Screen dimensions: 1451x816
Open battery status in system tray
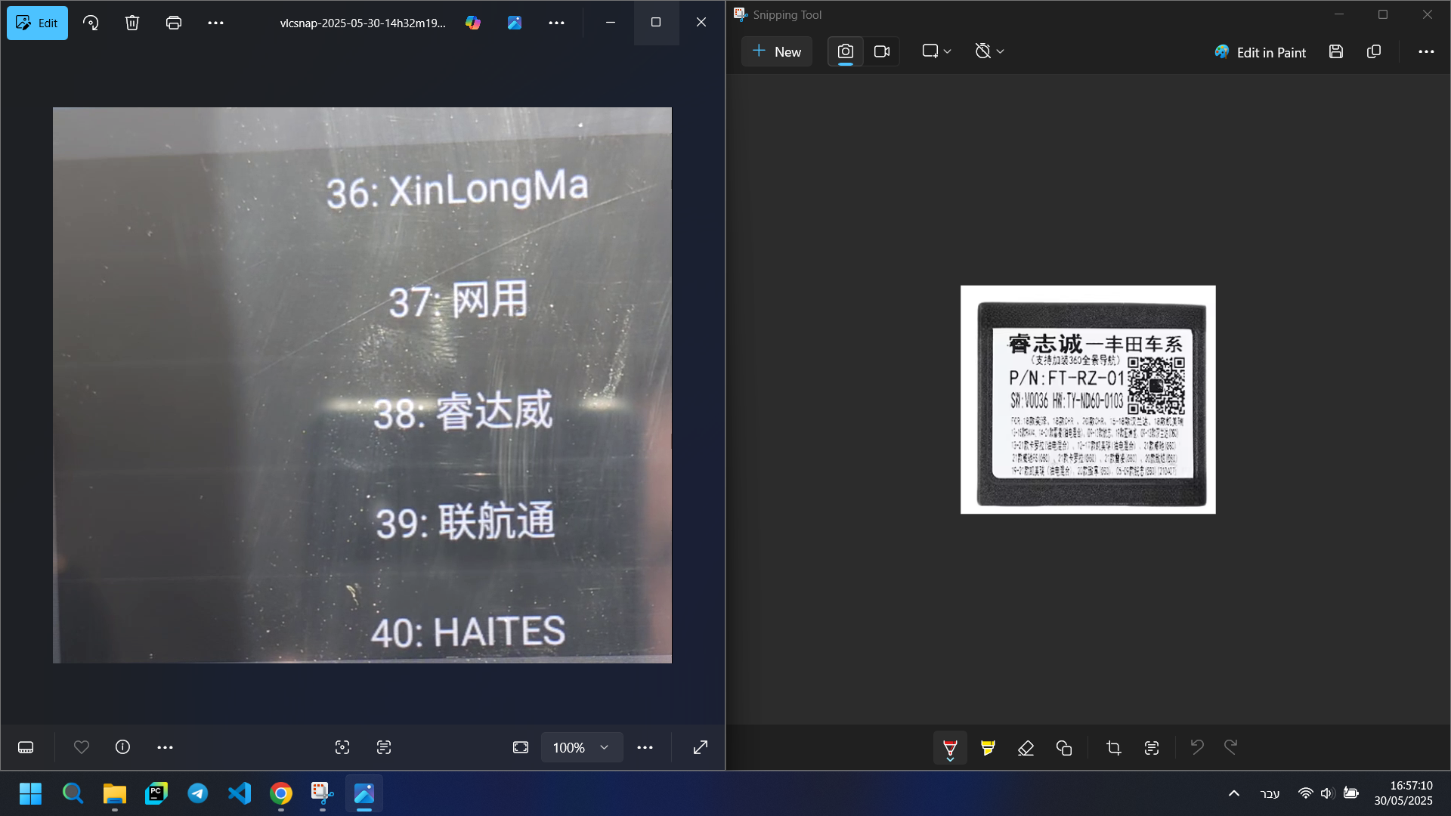point(1351,793)
